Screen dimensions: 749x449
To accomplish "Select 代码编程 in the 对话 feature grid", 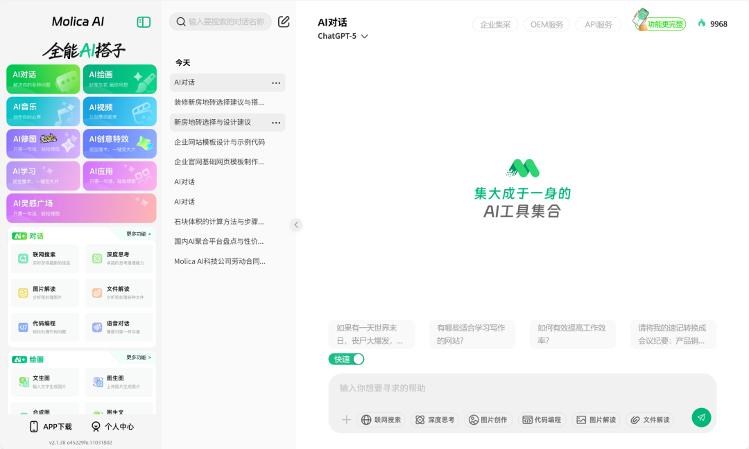I will tap(45, 327).
